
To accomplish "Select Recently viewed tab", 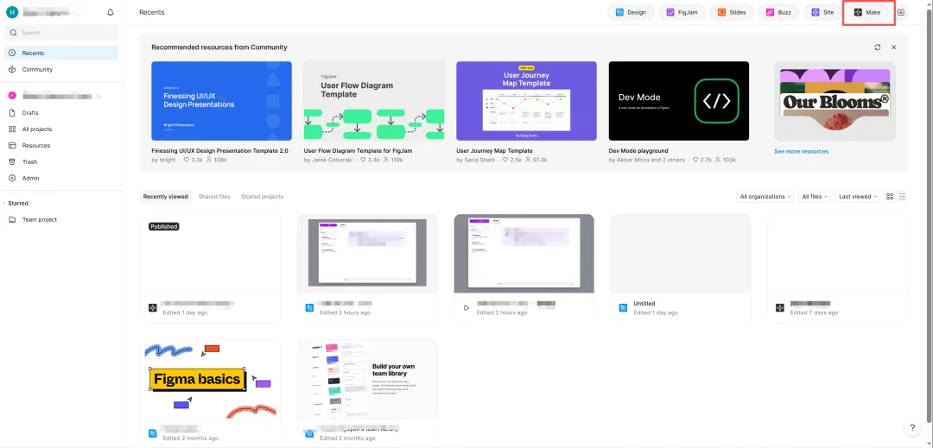I will [x=165, y=197].
